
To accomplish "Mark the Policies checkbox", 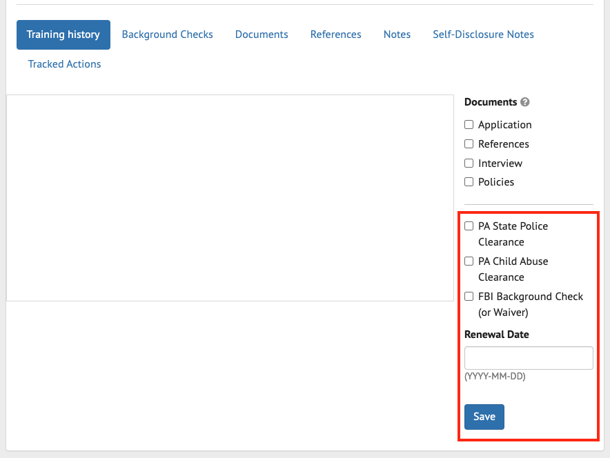I will [x=469, y=182].
